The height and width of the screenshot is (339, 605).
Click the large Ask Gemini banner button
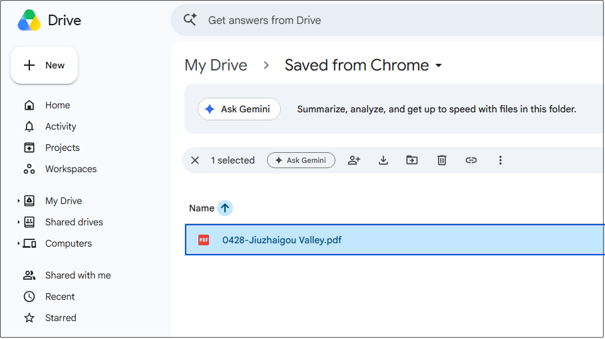pos(239,109)
